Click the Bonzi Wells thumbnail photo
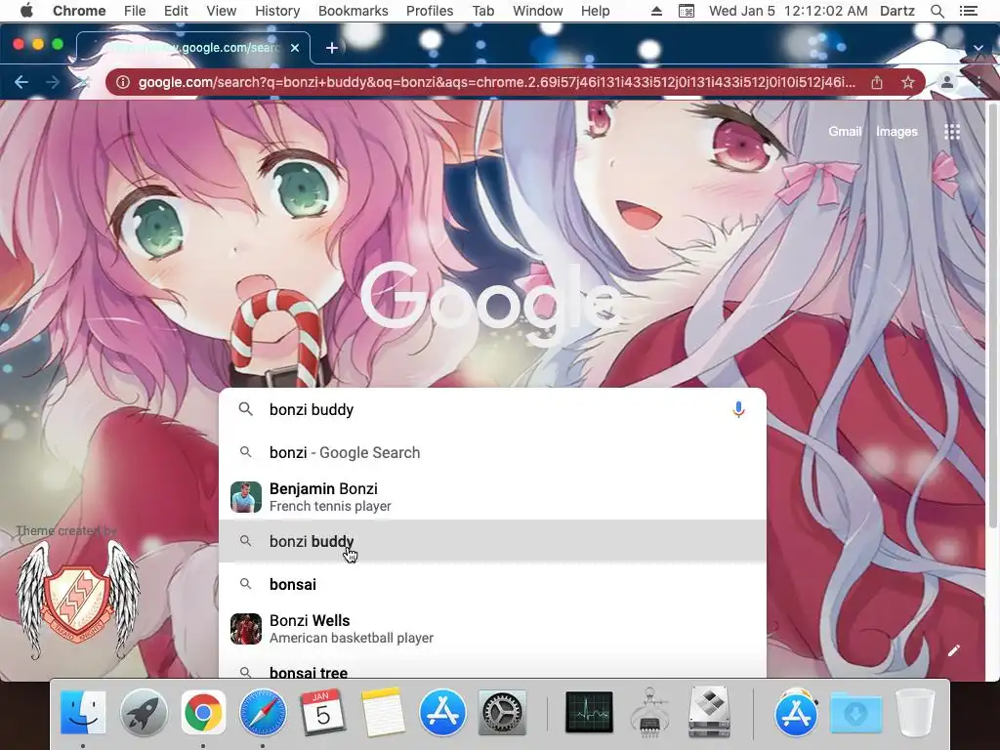 click(x=245, y=629)
